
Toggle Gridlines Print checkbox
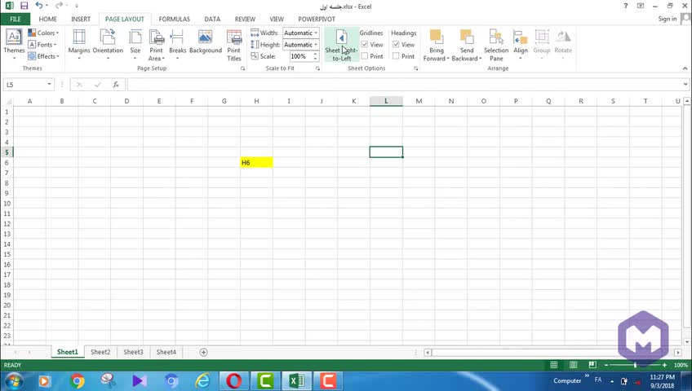click(x=365, y=56)
